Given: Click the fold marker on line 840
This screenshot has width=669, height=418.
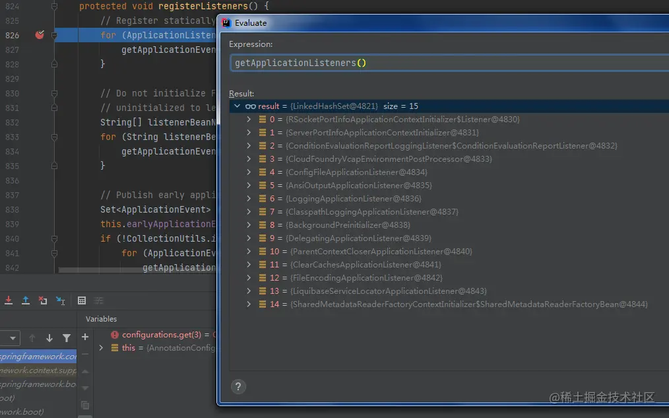Looking at the screenshot, I should click(x=54, y=238).
